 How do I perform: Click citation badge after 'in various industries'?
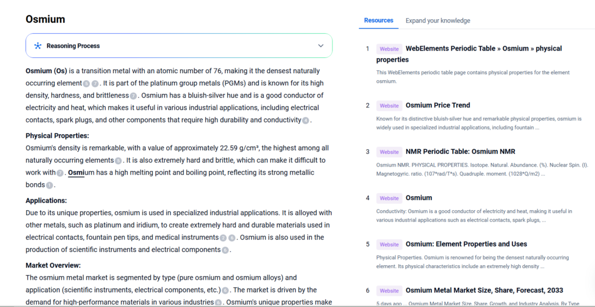218,302
